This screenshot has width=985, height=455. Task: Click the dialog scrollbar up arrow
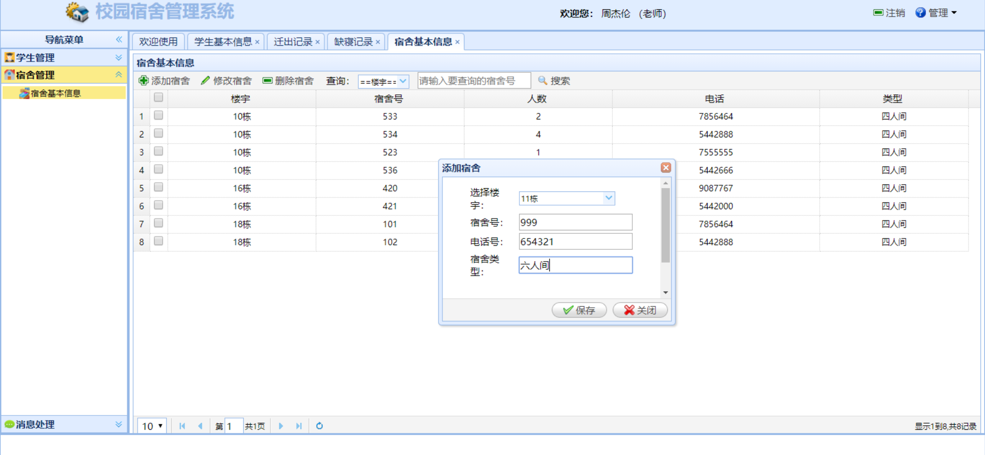click(666, 183)
